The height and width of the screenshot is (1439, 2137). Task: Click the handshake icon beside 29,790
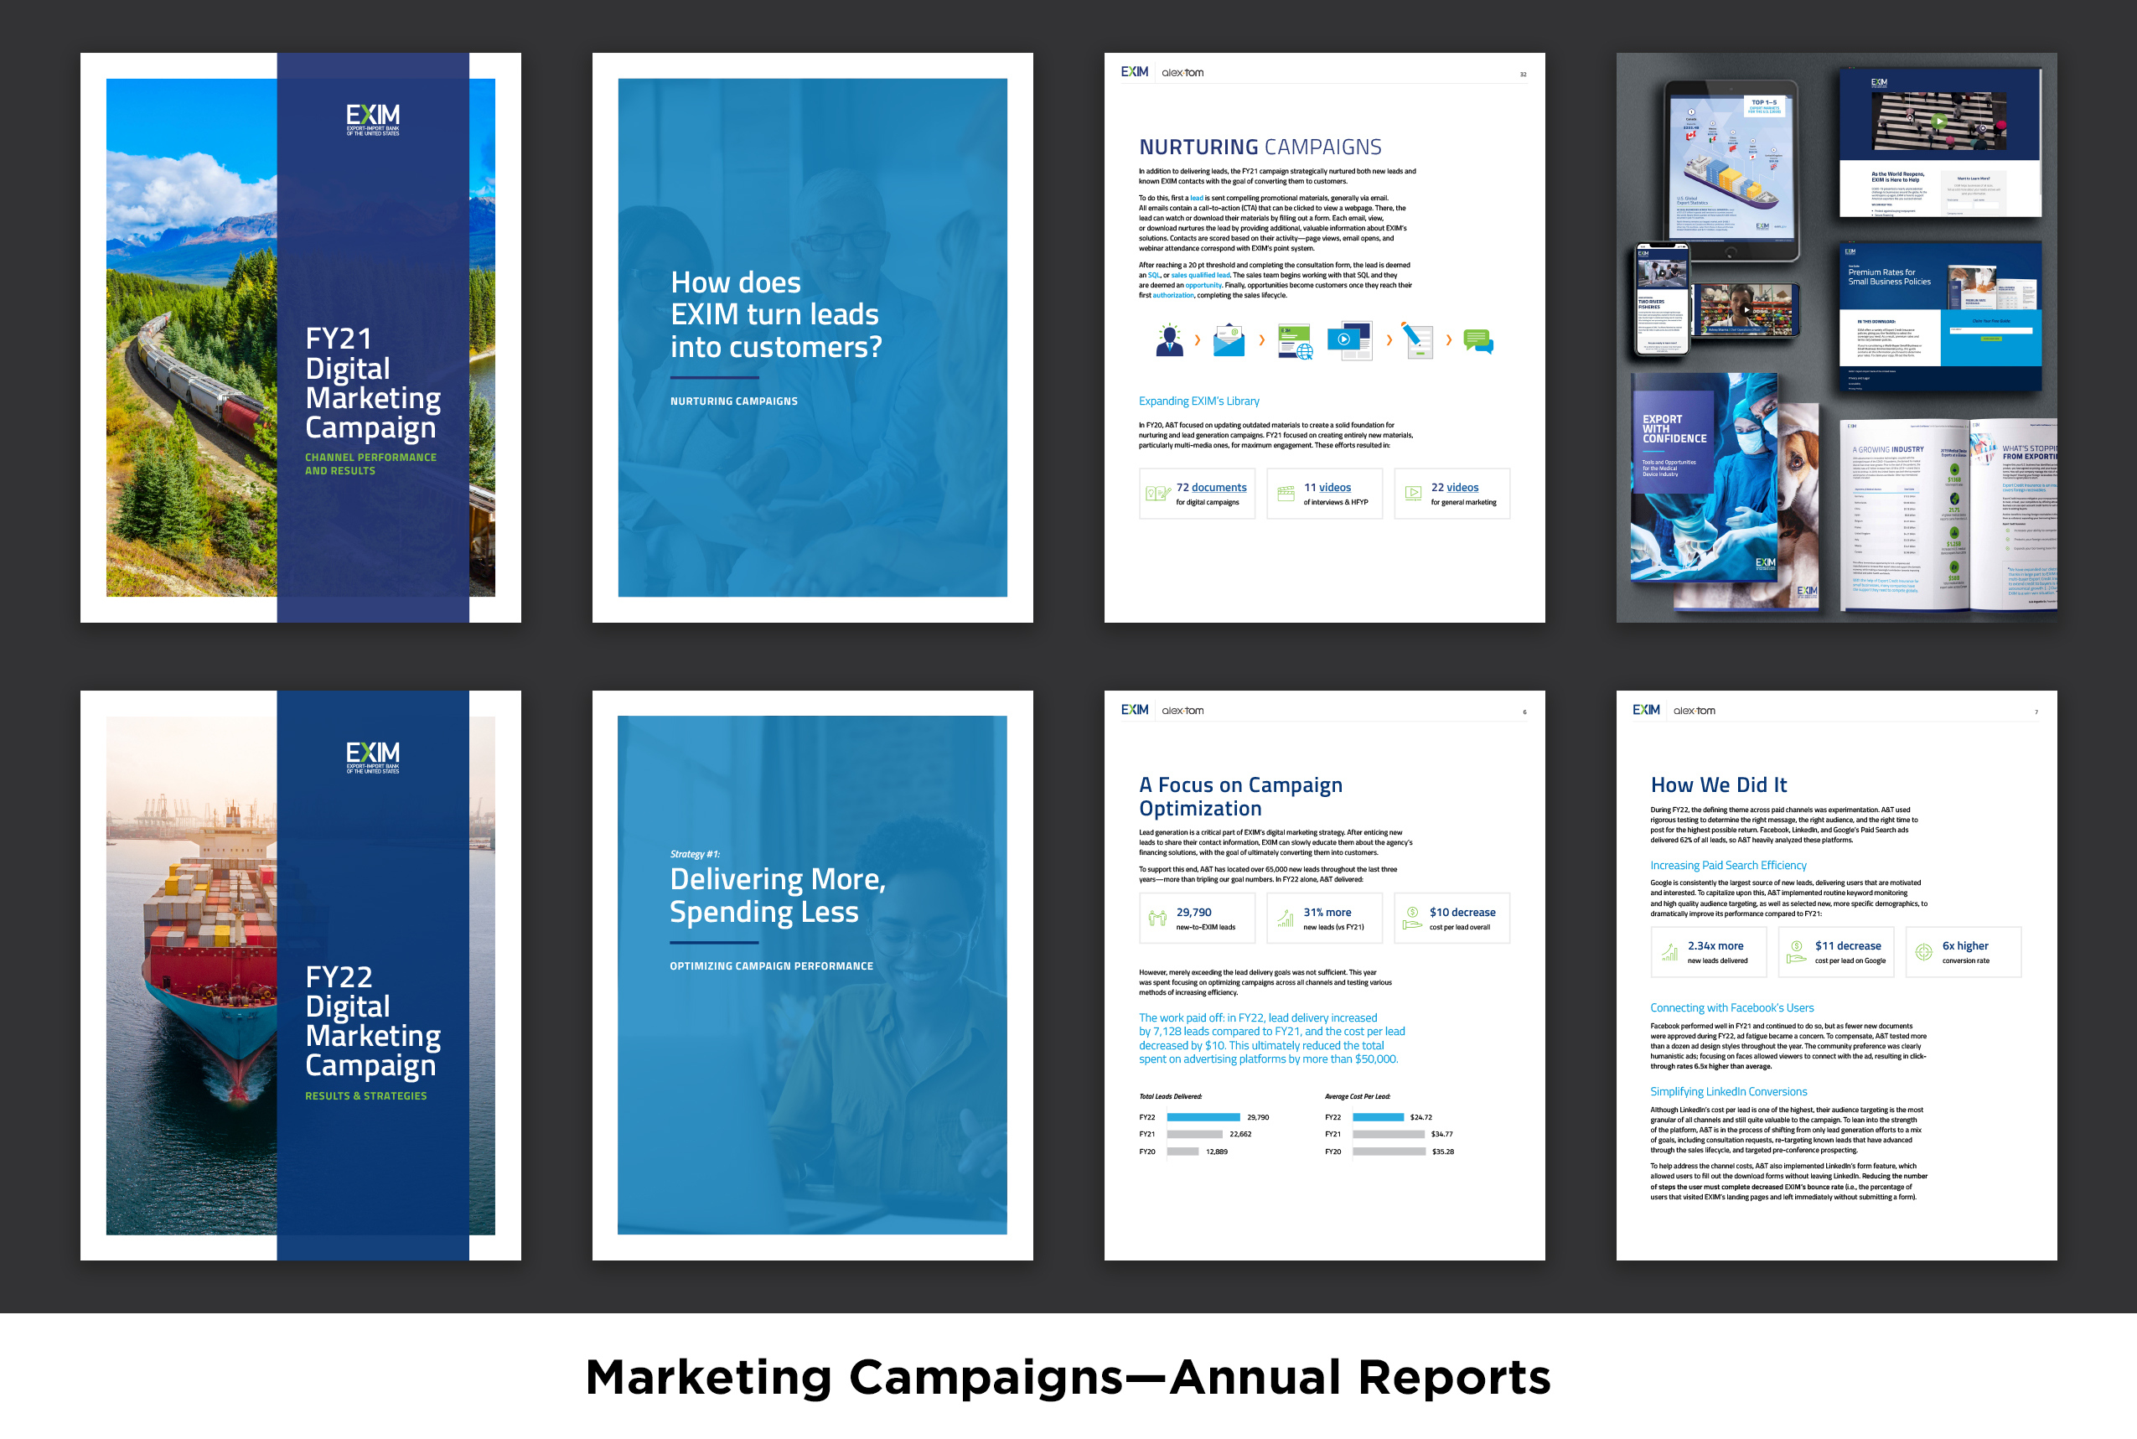click(1157, 918)
